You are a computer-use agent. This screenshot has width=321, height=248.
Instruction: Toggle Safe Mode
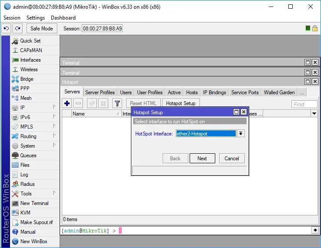(42, 28)
